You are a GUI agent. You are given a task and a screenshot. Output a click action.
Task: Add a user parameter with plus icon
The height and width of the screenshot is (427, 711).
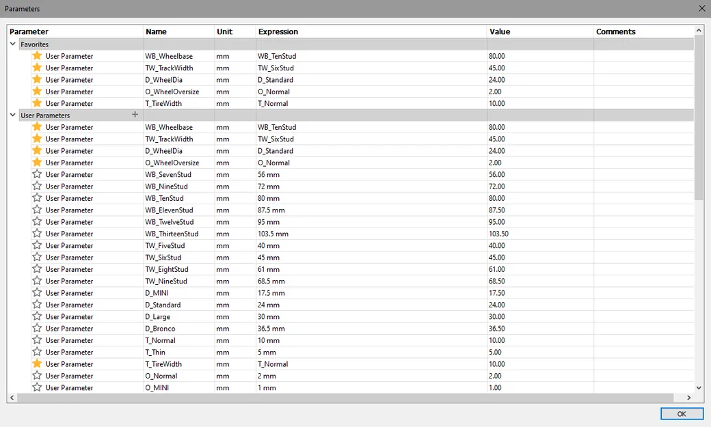coord(135,114)
